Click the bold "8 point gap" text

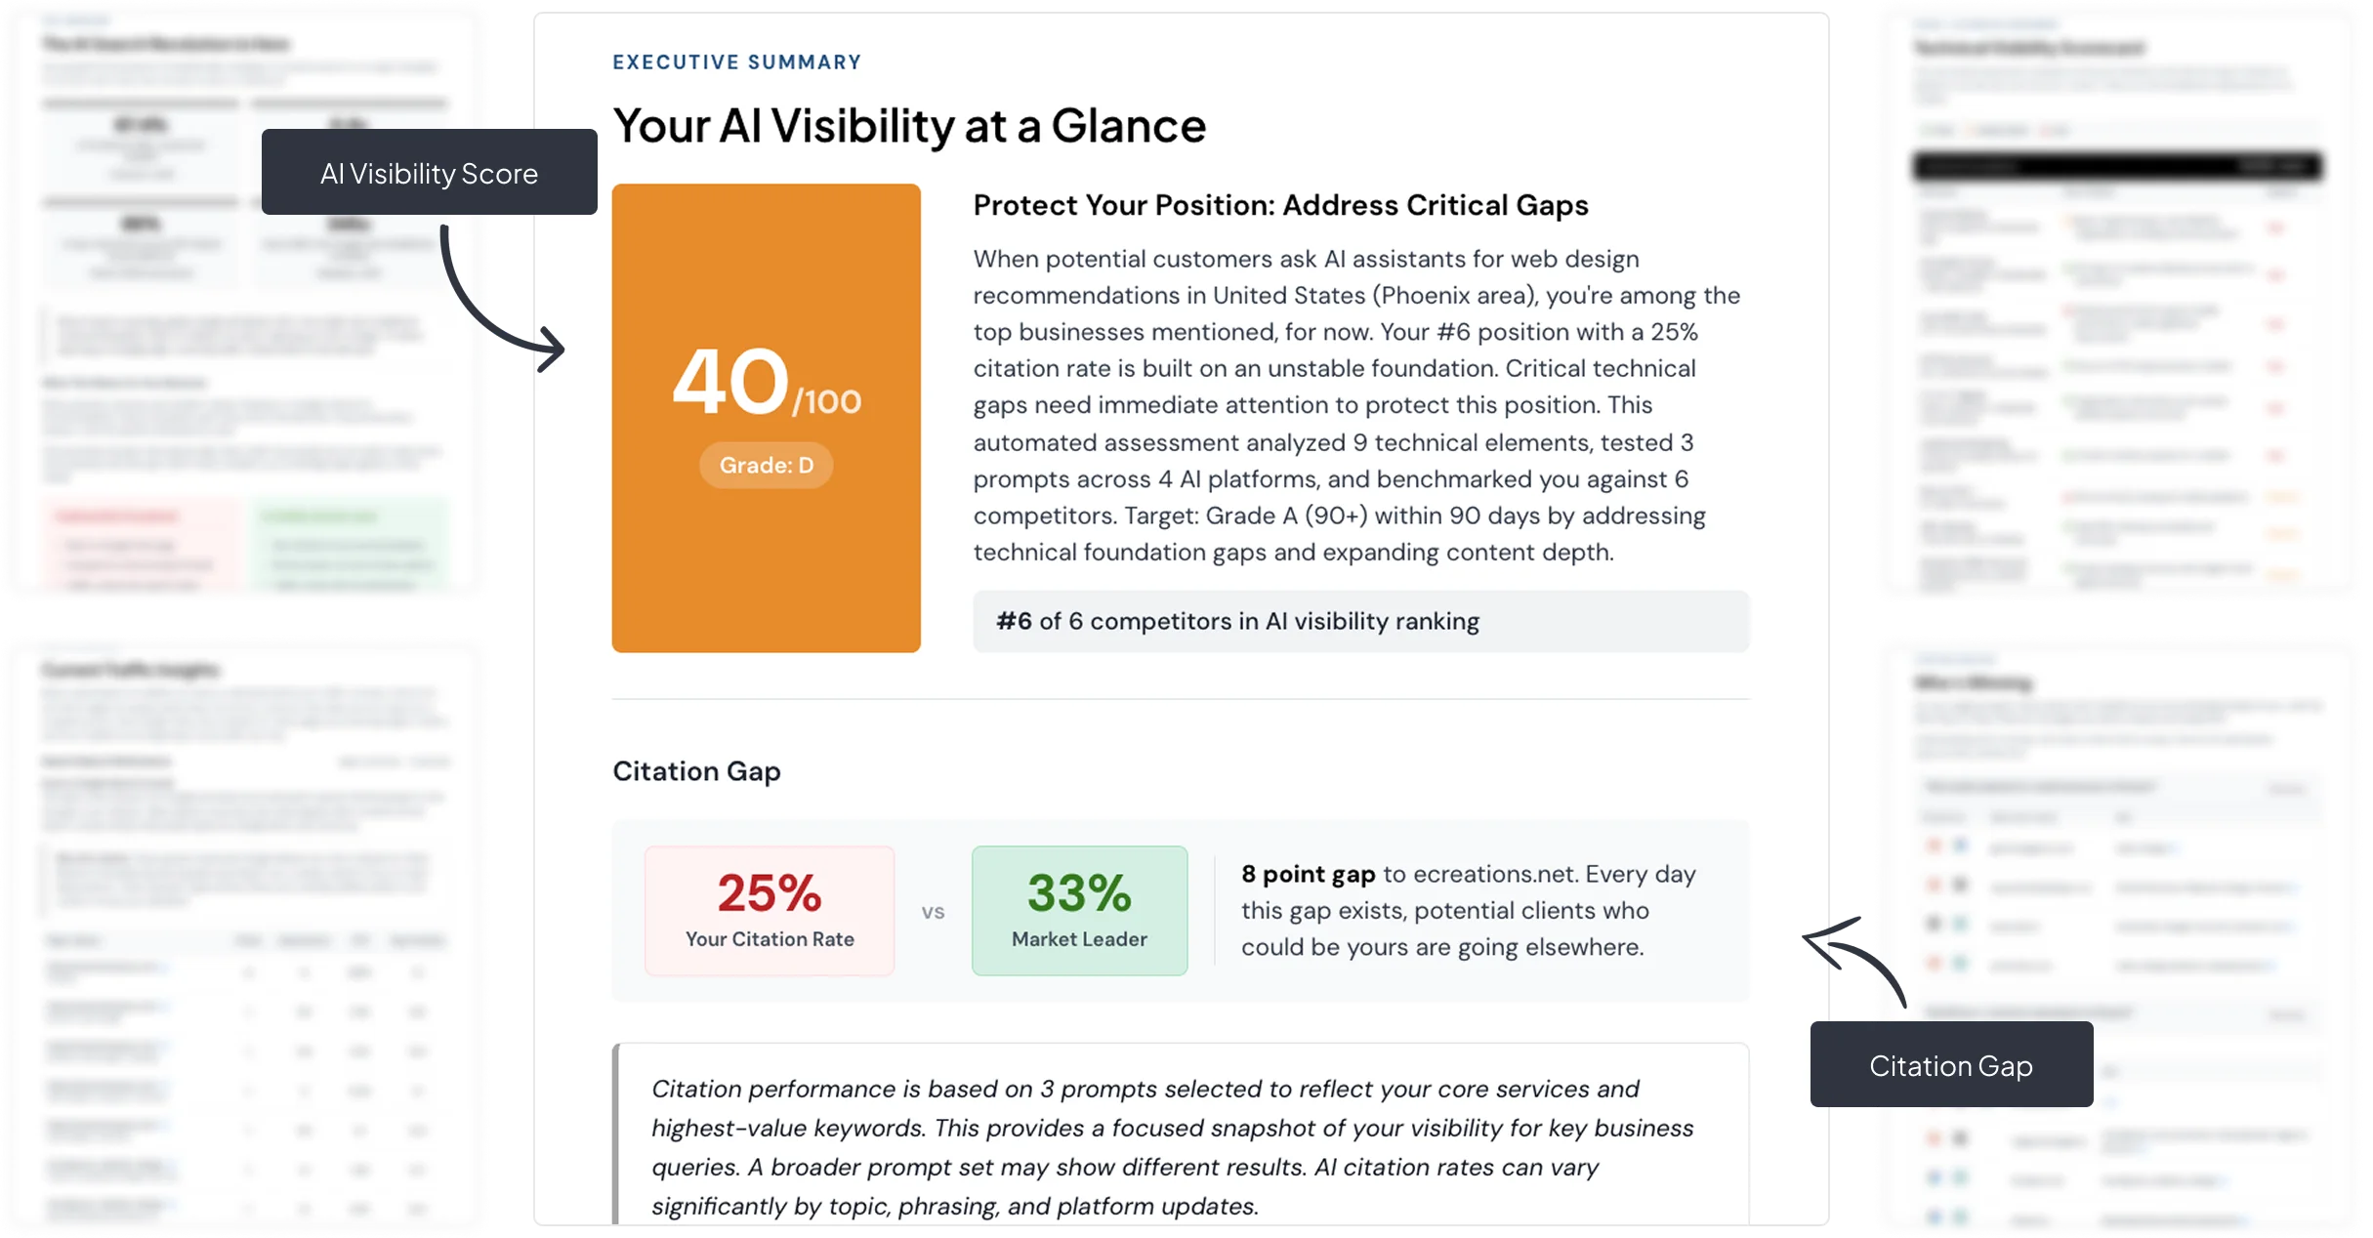coord(1308,874)
